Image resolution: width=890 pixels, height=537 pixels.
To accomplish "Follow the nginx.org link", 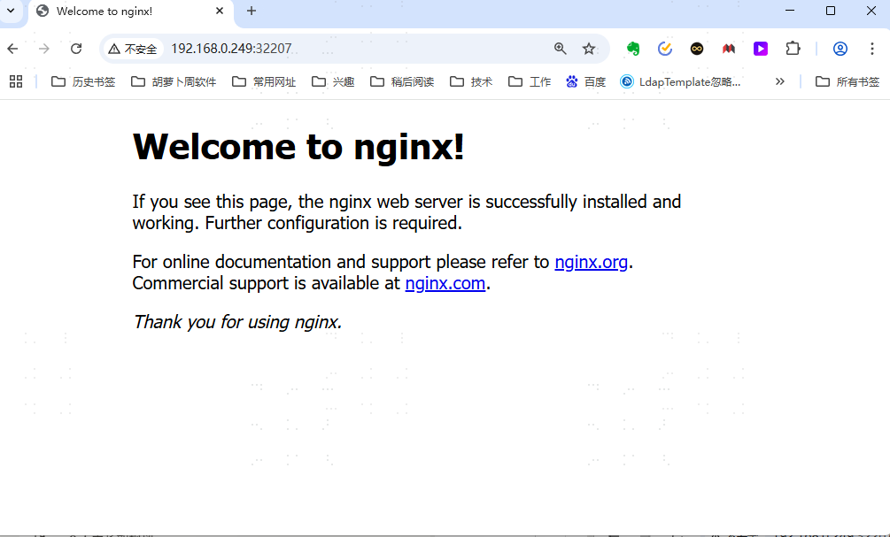I will tap(591, 262).
